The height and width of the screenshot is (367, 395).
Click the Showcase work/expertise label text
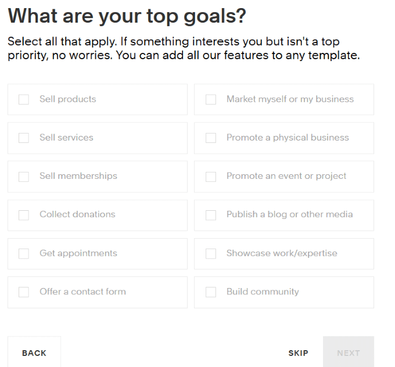coord(282,254)
